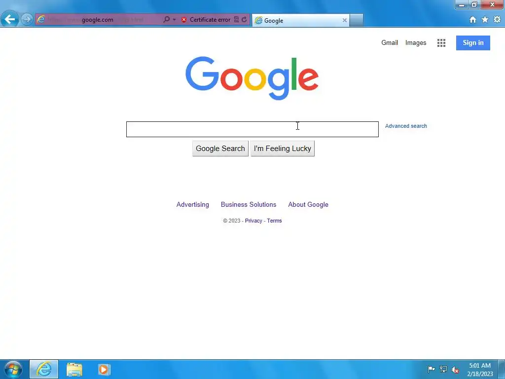Viewport: 505px width, 379px height.
Task: Open a new blank tab
Action: point(357,20)
